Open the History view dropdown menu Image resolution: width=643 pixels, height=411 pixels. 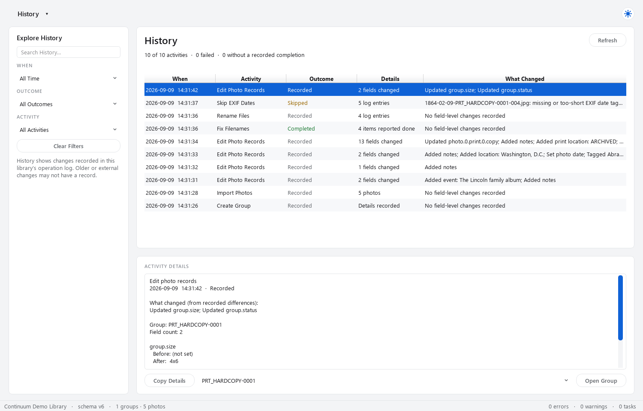(33, 14)
